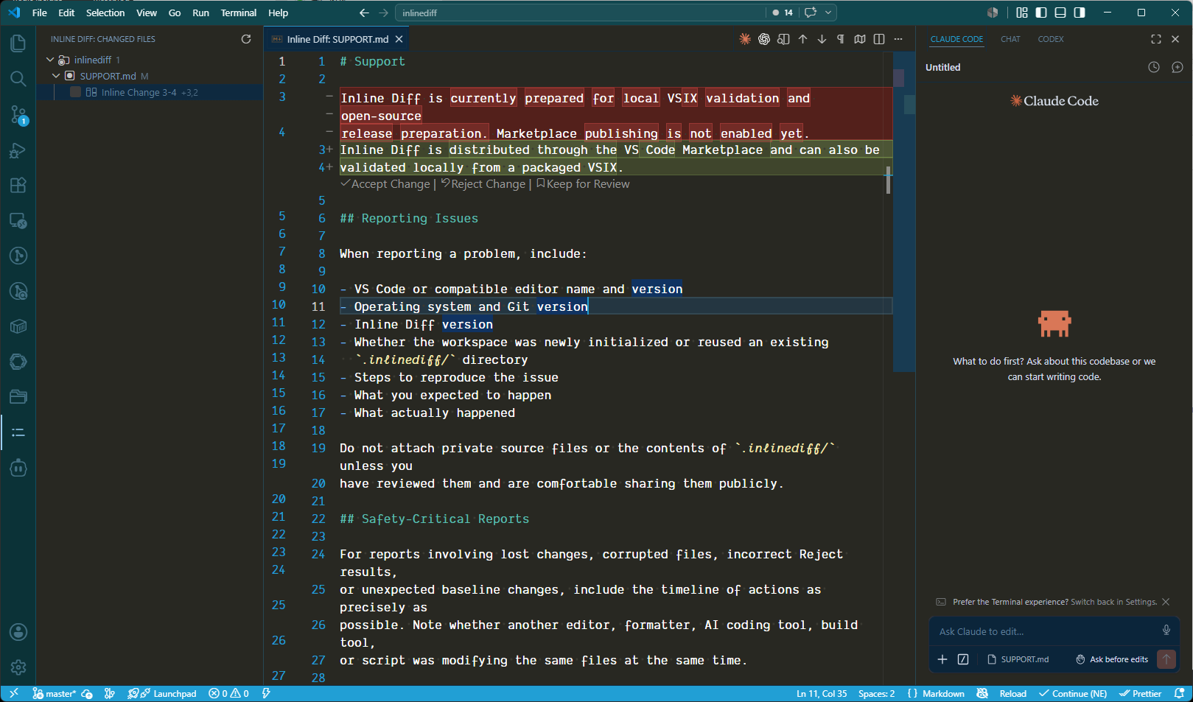The image size is (1193, 702).
Task: Open chat dropdown arrow in title bar
Action: 828,13
